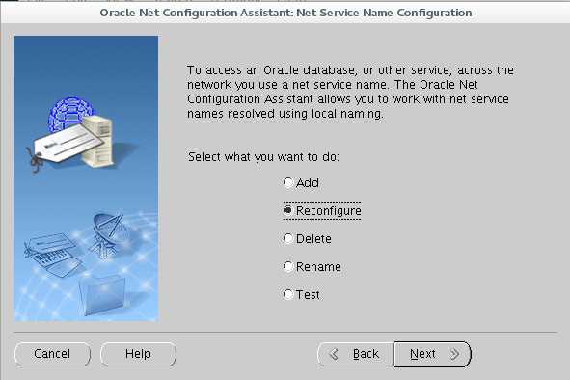This screenshot has width=570, height=380.
Task: Click the satellite dish graphic
Action: [106, 235]
